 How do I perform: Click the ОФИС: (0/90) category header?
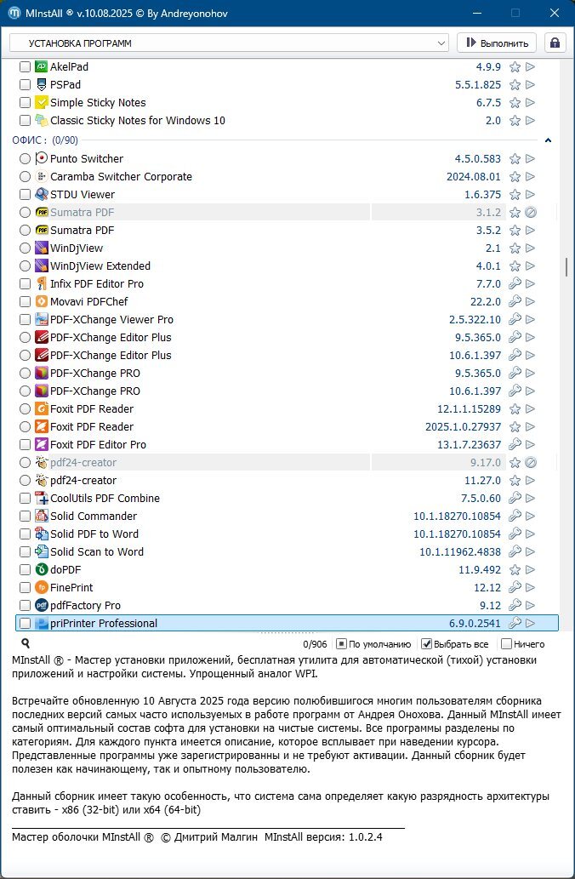click(x=45, y=140)
